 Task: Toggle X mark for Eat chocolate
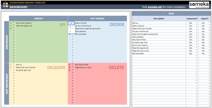pyautogui.click(x=69, y=34)
